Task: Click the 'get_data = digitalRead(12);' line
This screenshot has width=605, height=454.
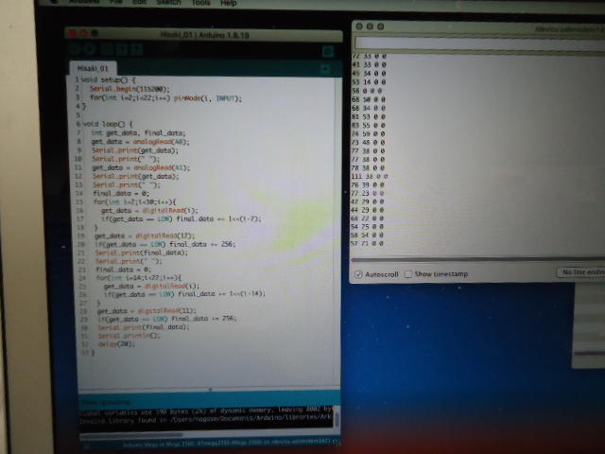Action: click(x=145, y=236)
